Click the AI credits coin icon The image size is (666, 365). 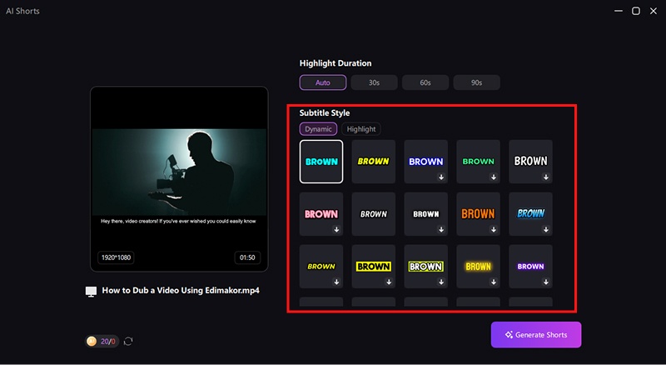tap(92, 341)
